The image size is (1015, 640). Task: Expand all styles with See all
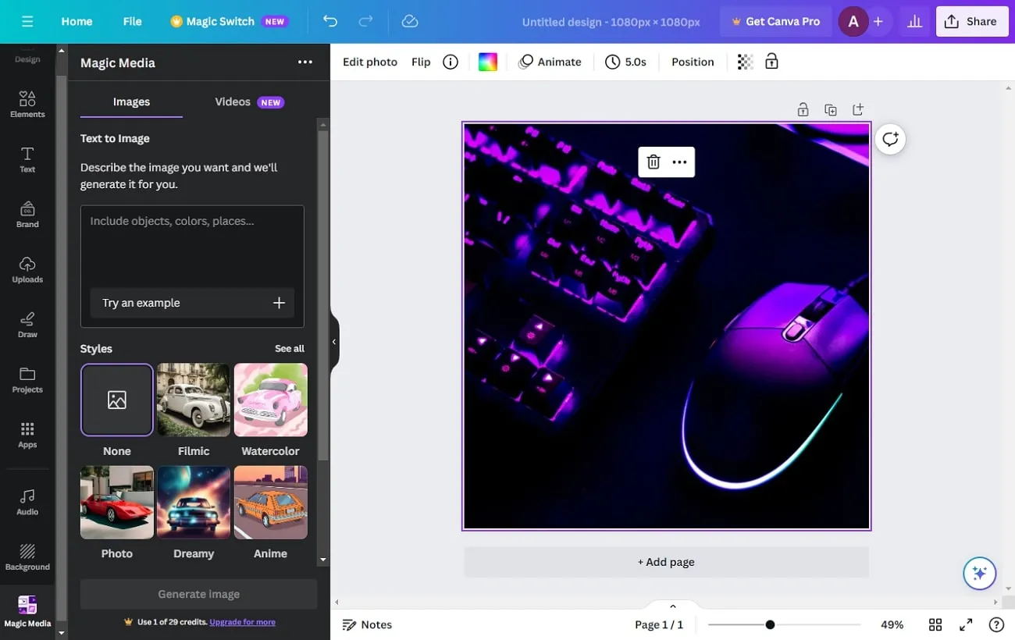289,348
